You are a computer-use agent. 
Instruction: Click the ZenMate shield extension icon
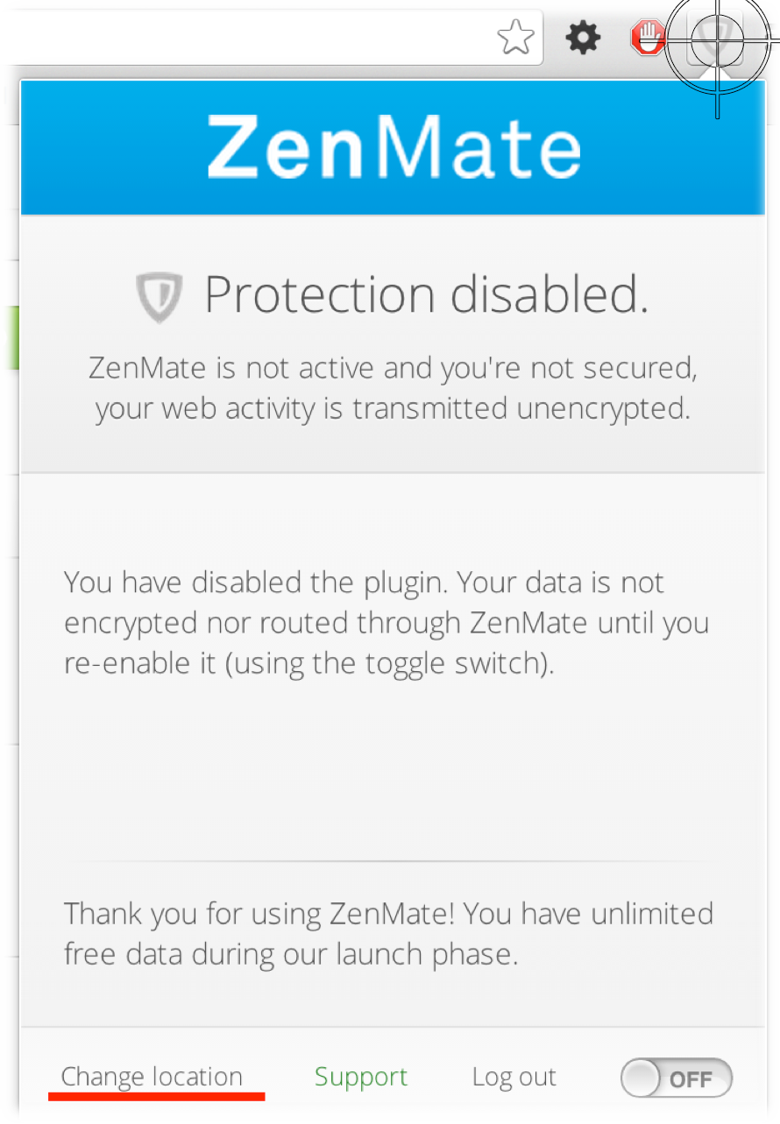click(x=716, y=39)
